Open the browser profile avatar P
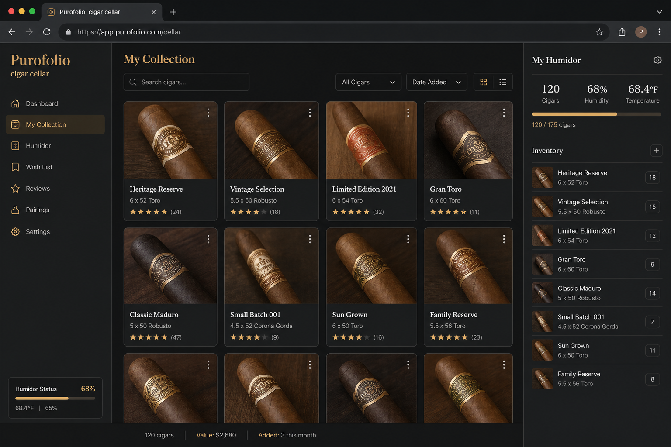 (641, 32)
